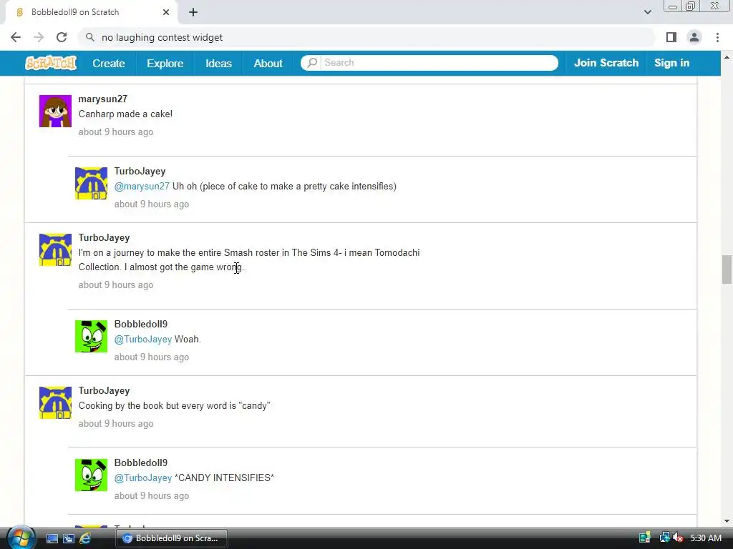Select the Bobbledoll9 on Scratch taskbar button

[x=172, y=538]
